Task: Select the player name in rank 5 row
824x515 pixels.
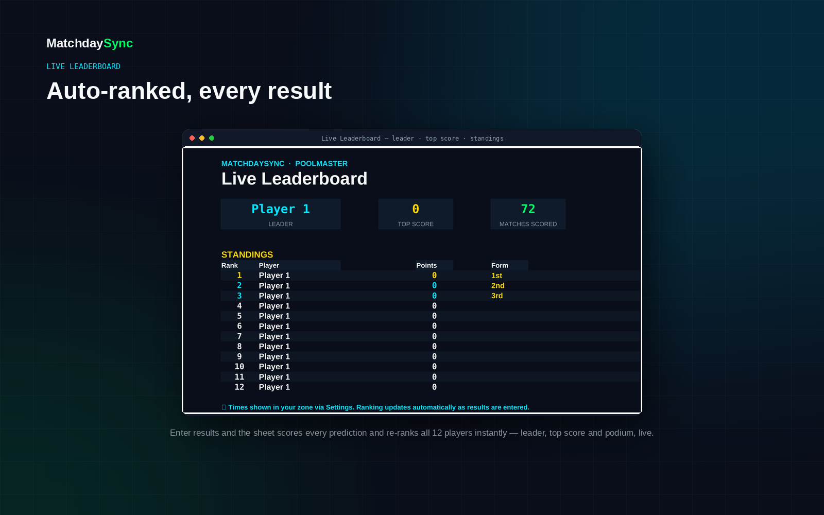Action: [x=274, y=316]
